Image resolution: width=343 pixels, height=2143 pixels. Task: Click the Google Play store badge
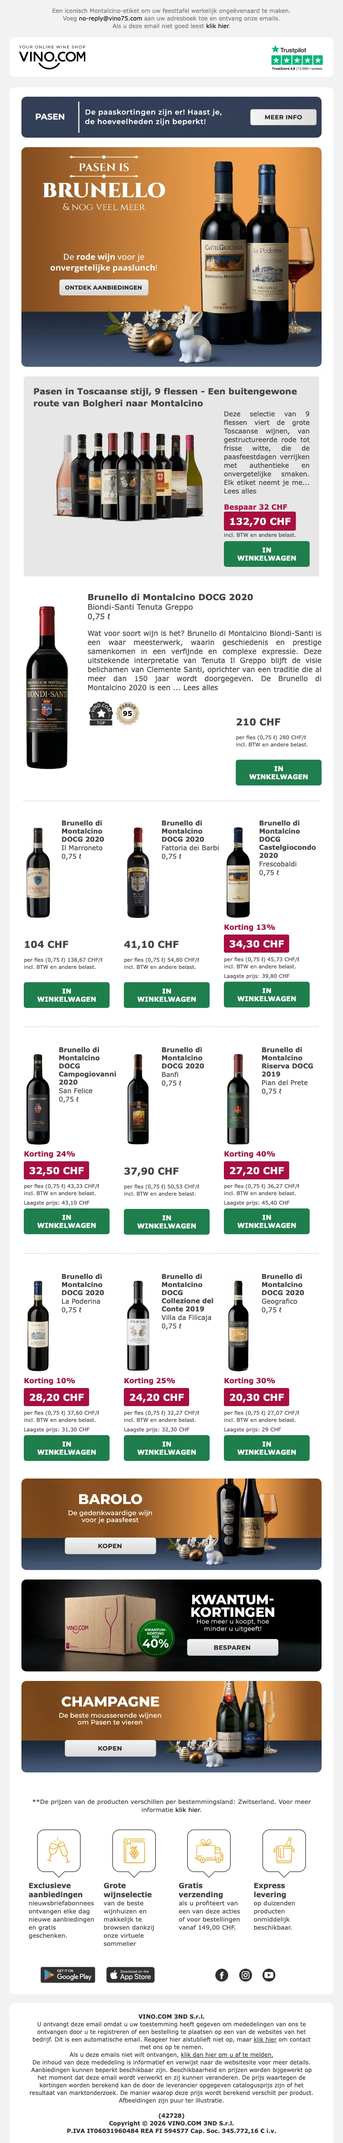68,1975
